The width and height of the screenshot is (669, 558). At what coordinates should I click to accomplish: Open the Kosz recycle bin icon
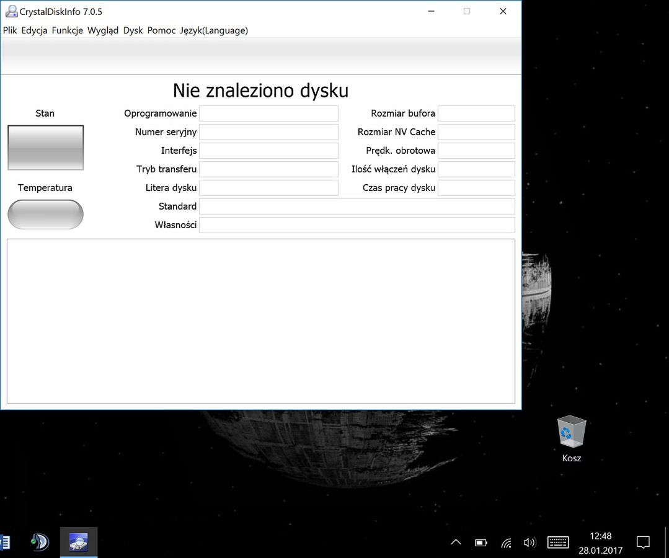point(571,440)
